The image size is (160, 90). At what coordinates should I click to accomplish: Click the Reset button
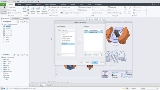pos(88,63)
